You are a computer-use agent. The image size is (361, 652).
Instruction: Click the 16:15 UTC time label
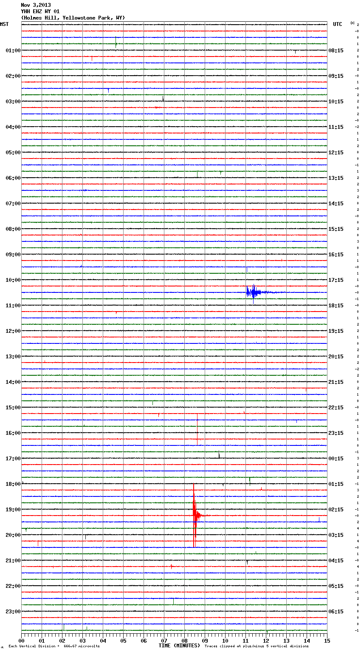click(336, 255)
